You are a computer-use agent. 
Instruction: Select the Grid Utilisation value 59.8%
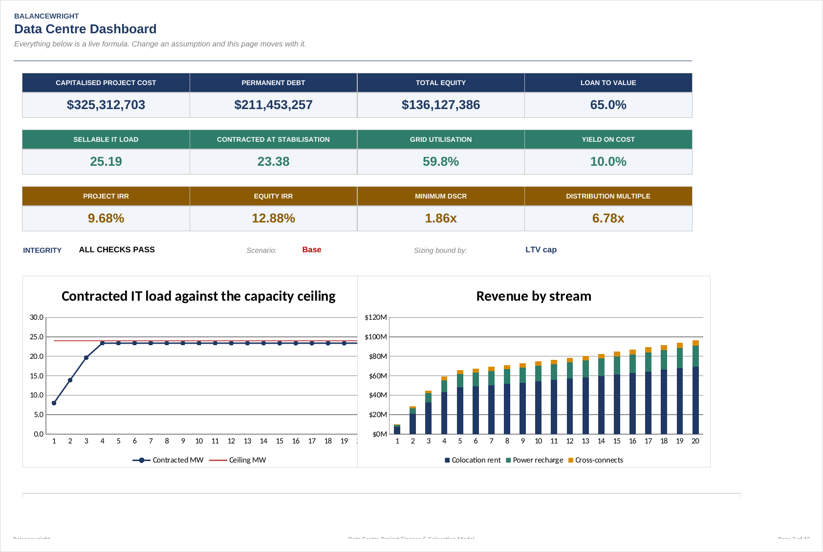pyautogui.click(x=441, y=161)
